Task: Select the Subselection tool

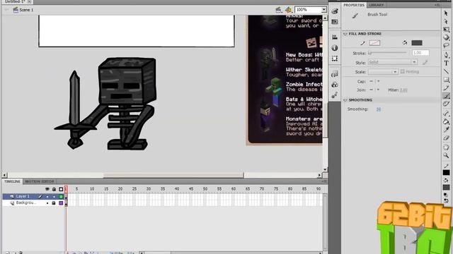Action: point(446,22)
